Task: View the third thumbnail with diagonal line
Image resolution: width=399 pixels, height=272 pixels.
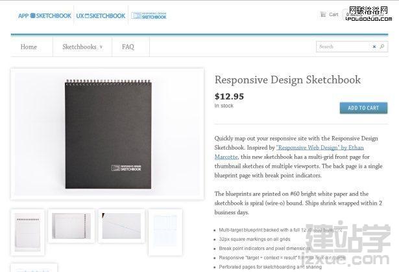Action: 121,226
